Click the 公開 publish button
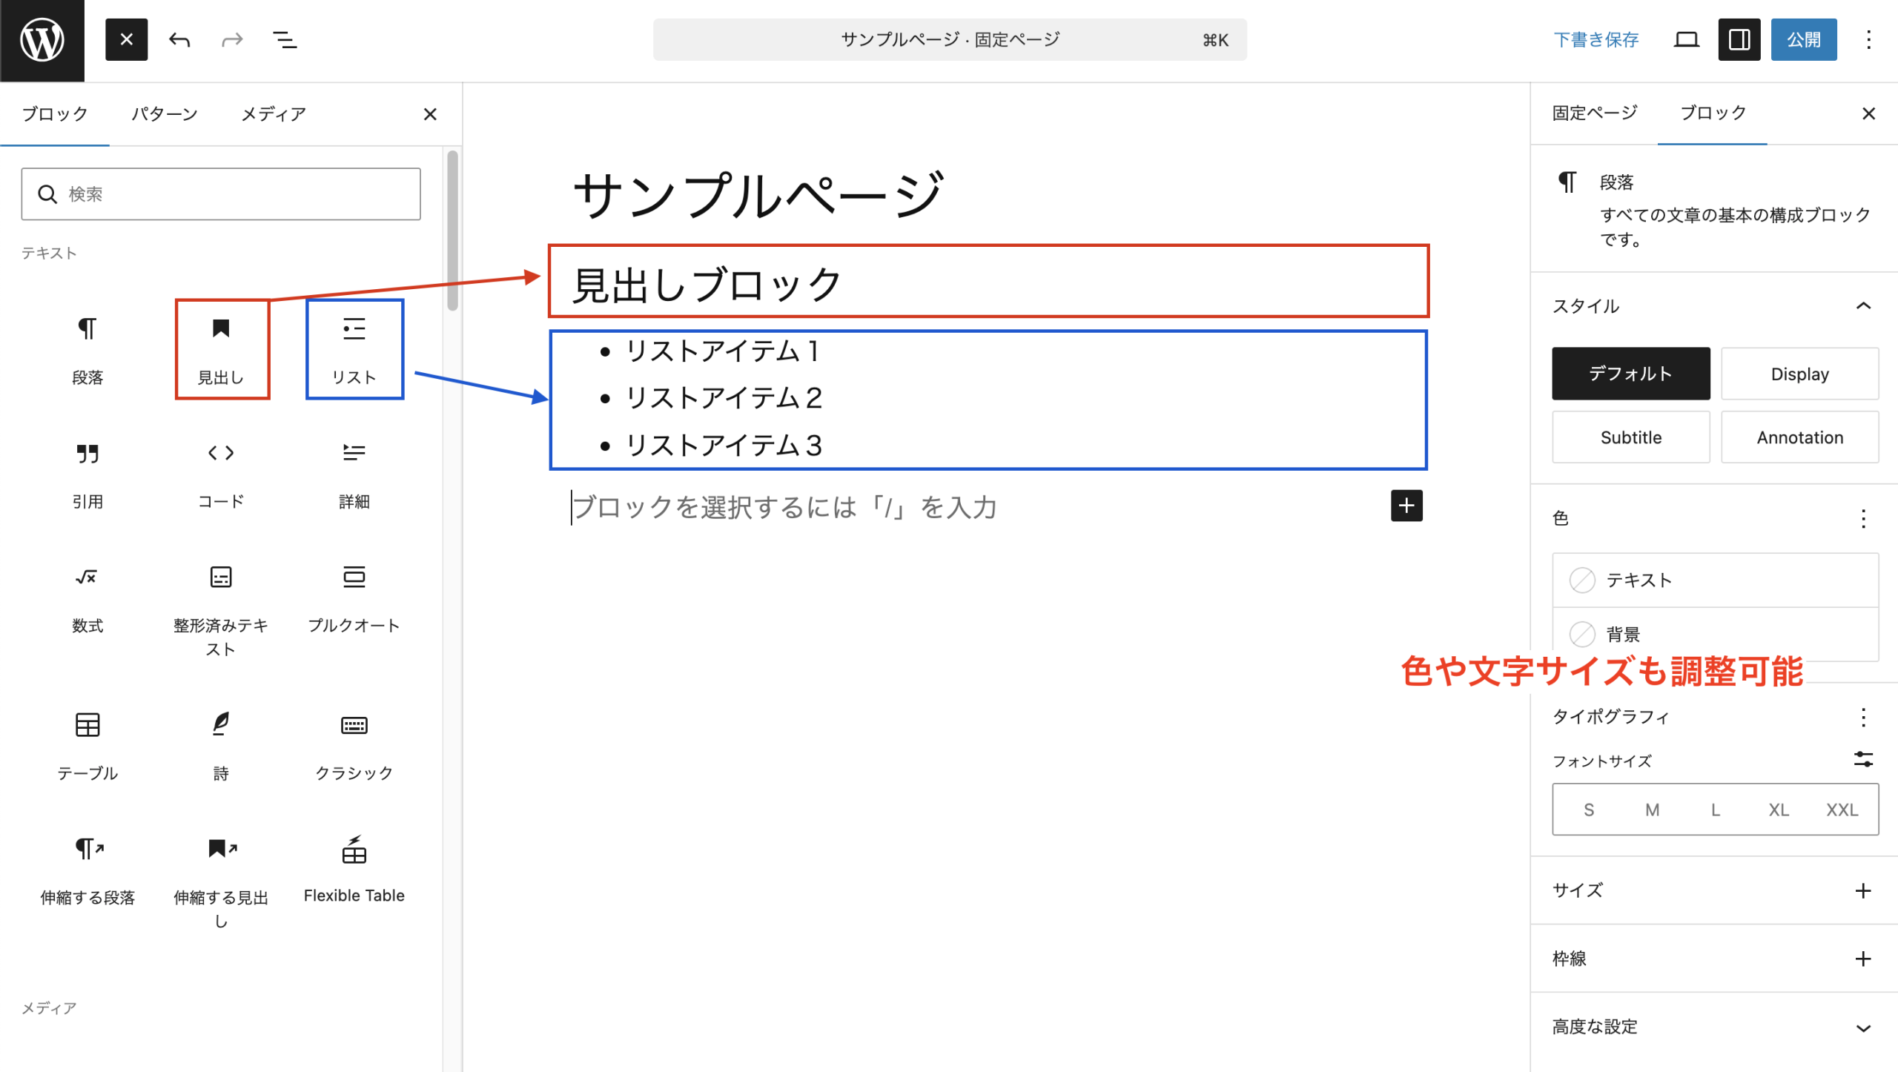 coord(1803,39)
